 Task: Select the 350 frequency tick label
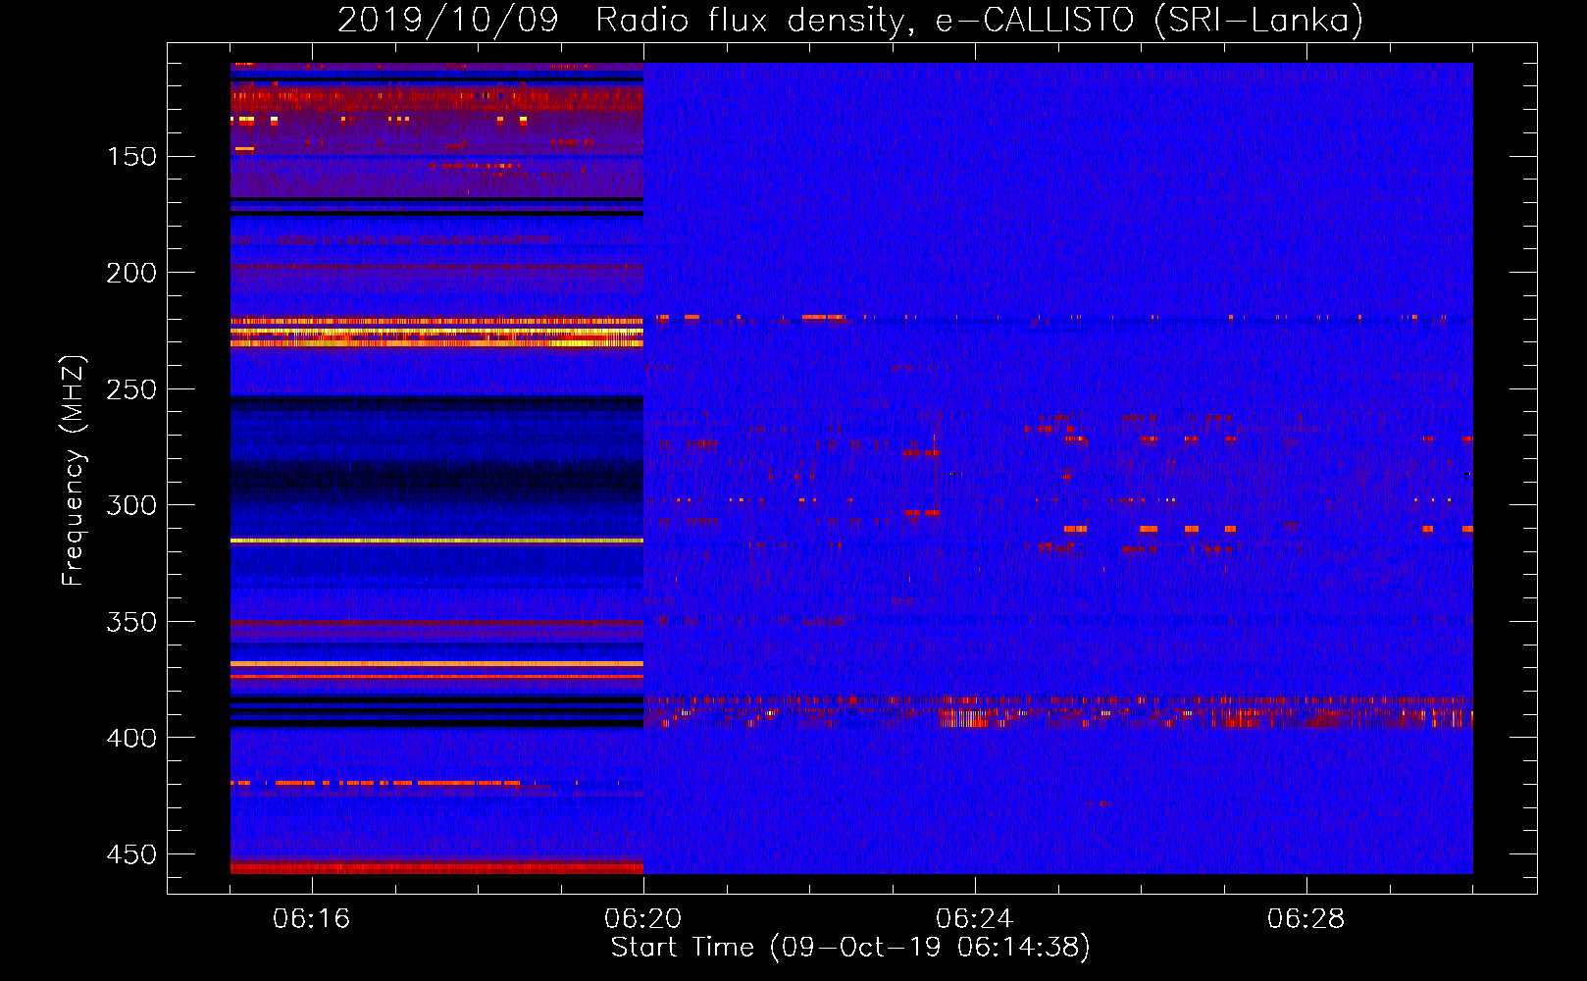[x=131, y=622]
